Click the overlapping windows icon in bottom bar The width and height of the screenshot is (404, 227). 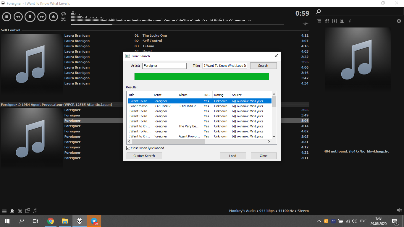(x=28, y=211)
